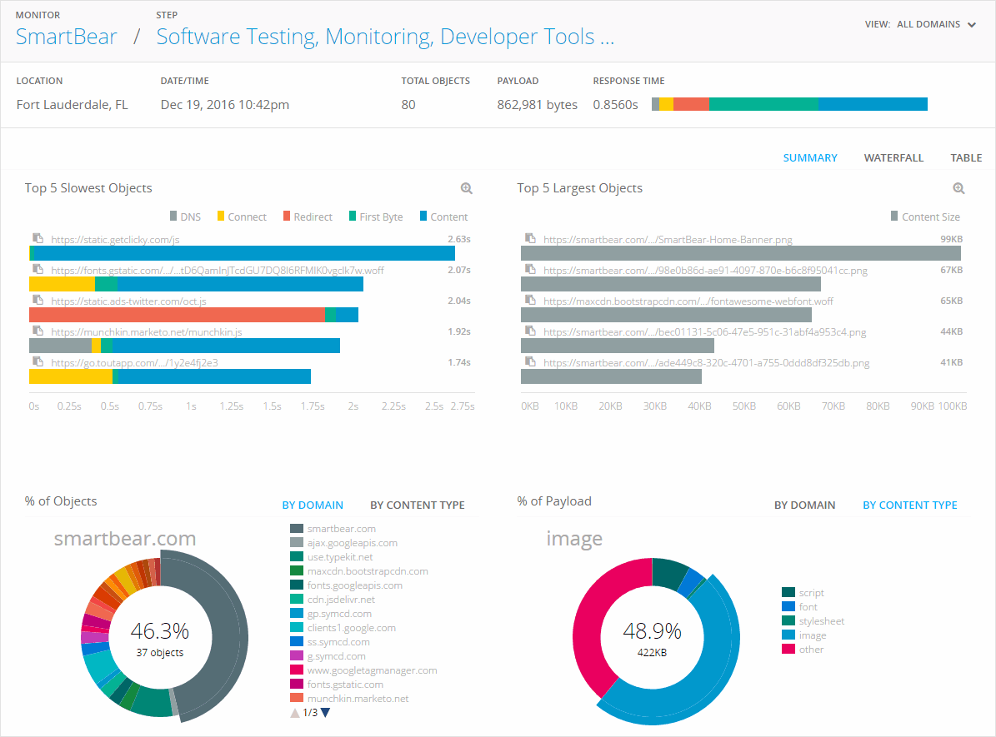Open the fontawesome-webfont.woff object link
The width and height of the screenshot is (996, 737).
[x=688, y=301]
